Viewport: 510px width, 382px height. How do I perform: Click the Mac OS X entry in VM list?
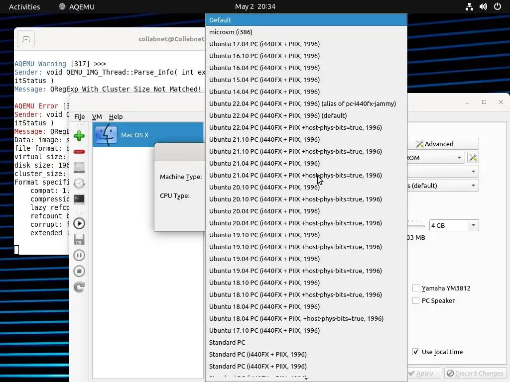(148, 135)
